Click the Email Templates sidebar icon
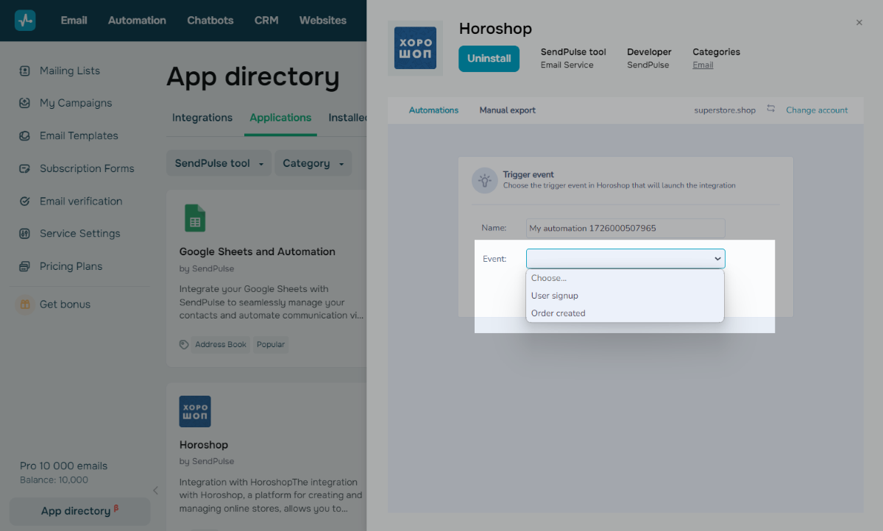 (25, 136)
